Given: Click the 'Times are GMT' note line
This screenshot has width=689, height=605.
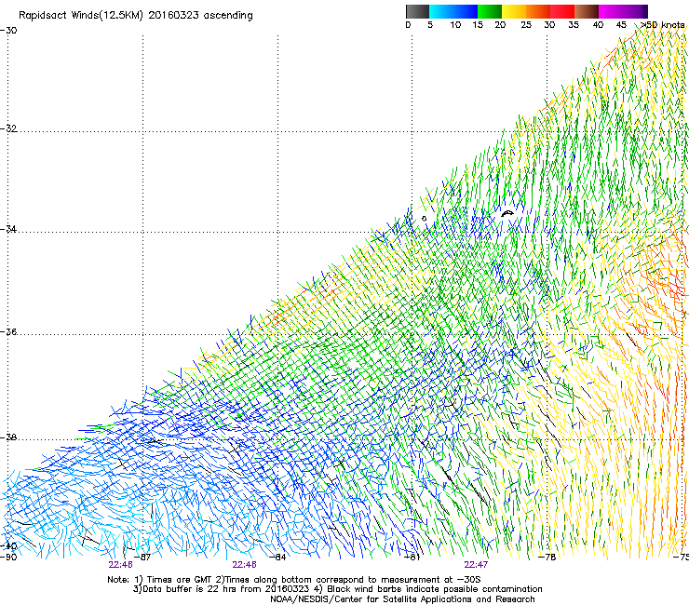Looking at the screenshot, I should click(x=294, y=580).
